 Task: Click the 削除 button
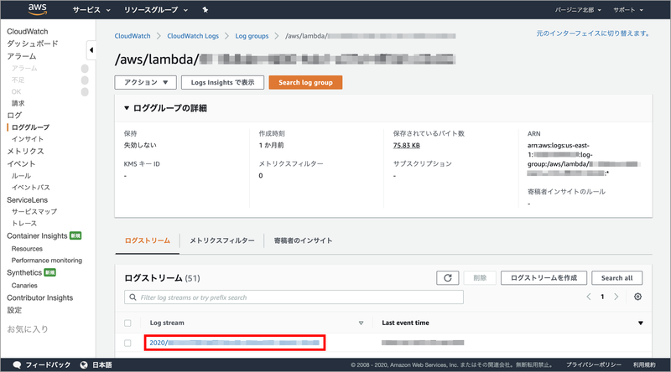480,278
